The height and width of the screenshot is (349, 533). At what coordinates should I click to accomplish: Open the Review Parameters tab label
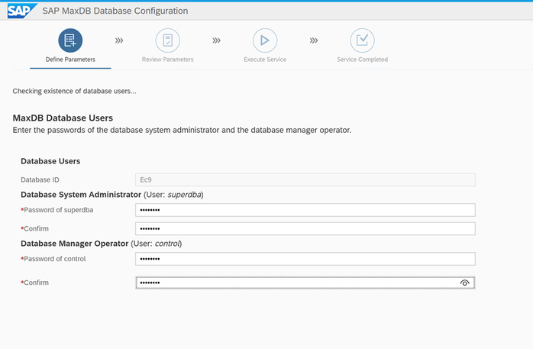(x=167, y=60)
